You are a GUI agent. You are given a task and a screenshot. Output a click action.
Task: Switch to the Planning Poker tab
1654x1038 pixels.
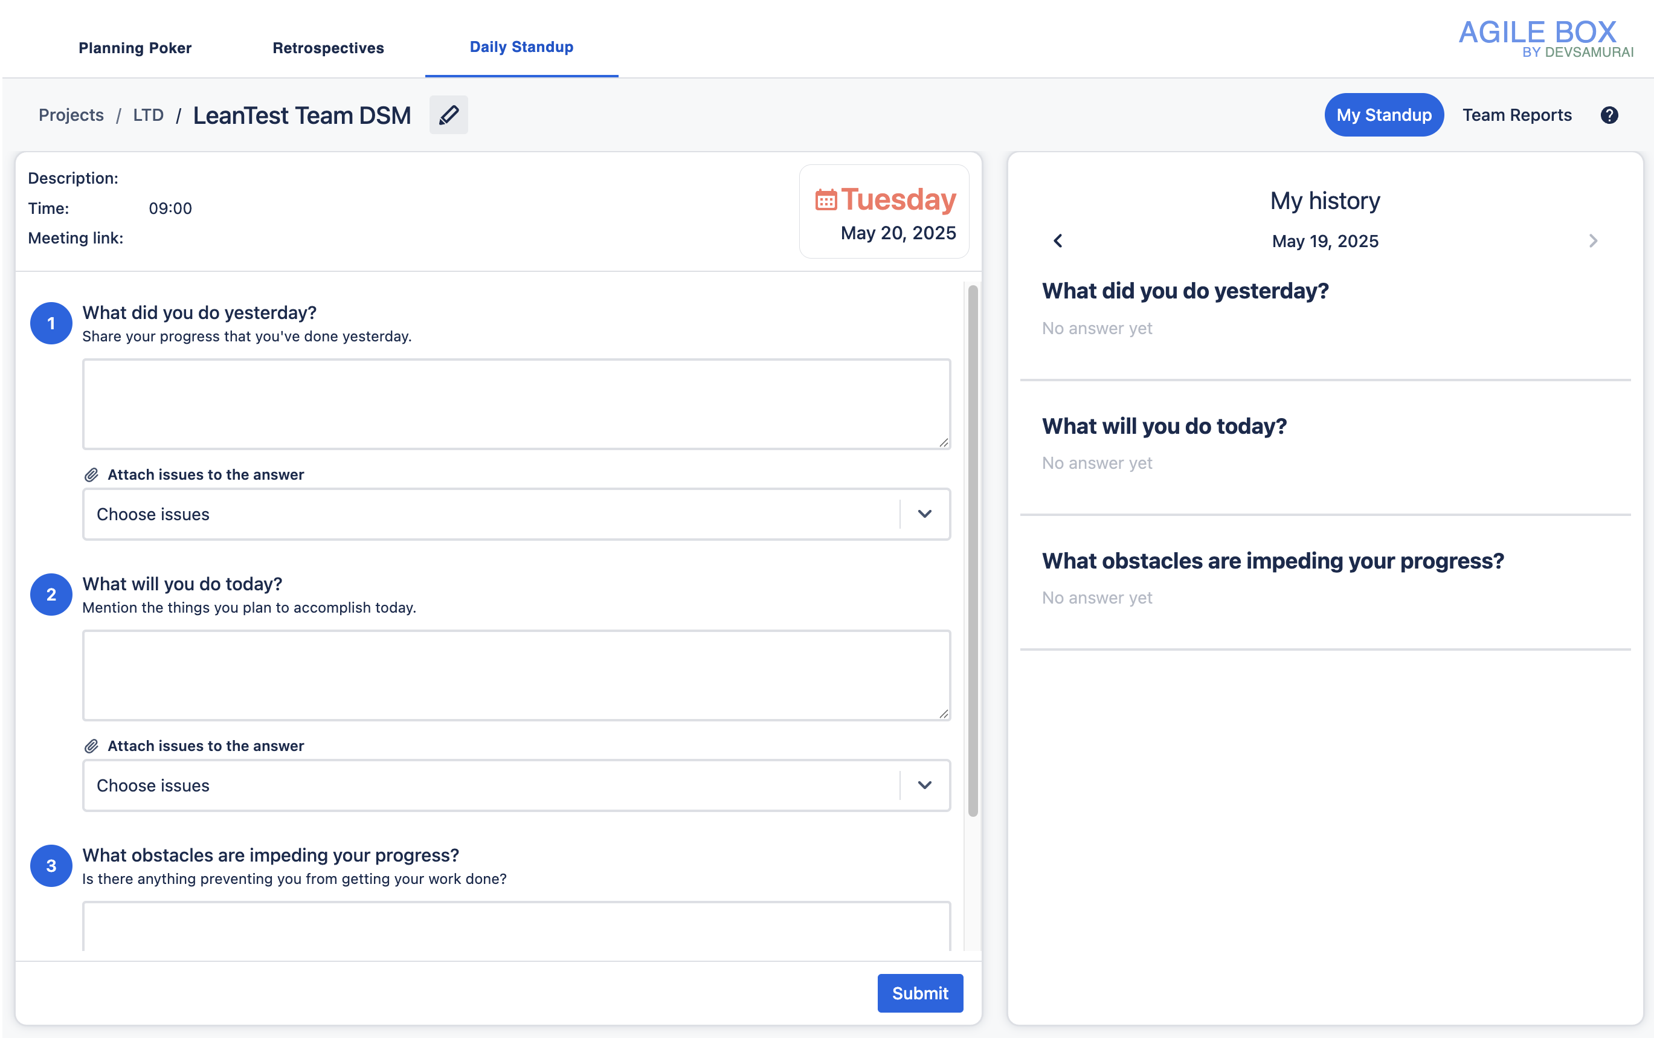(135, 48)
